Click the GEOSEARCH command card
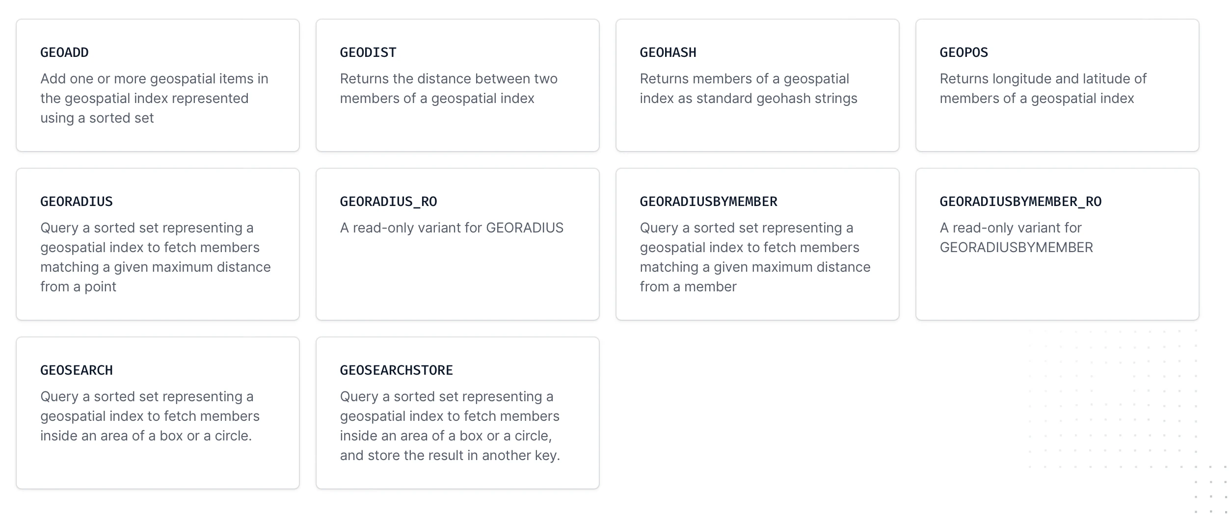1232x514 pixels. pos(158,413)
